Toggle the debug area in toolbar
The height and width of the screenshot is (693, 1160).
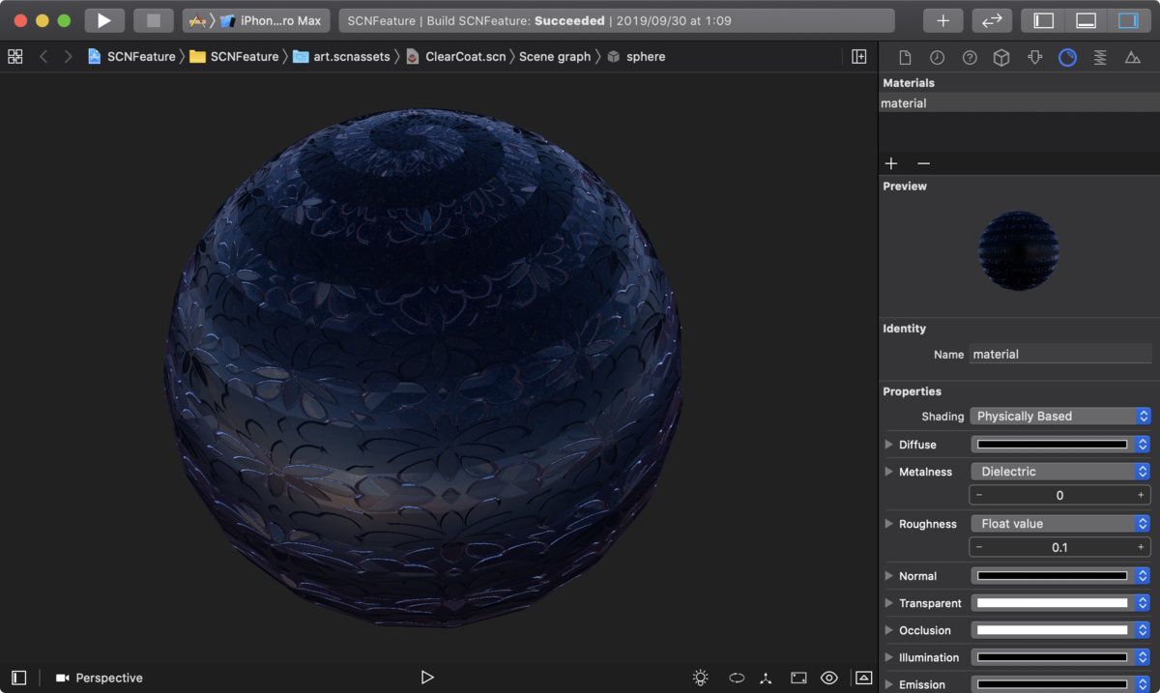coord(1086,20)
